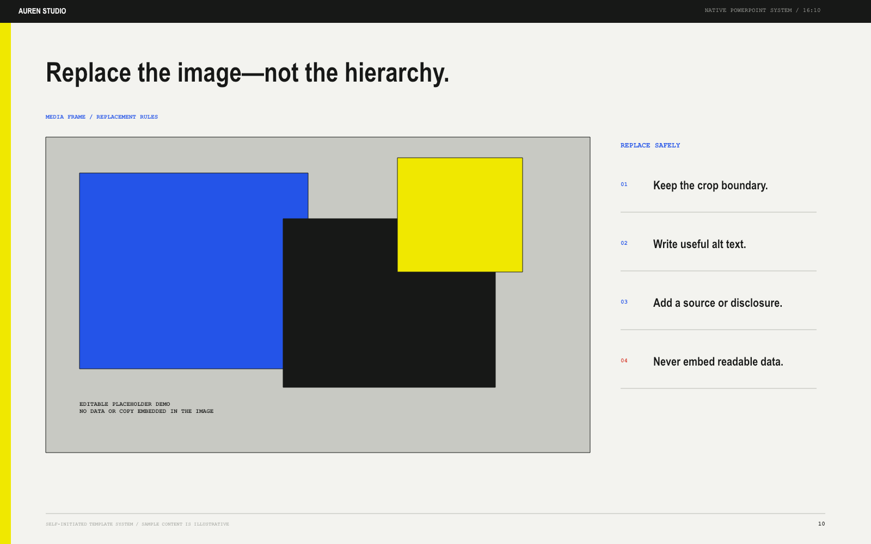Click the REPLACE SAFELY heading

650,145
